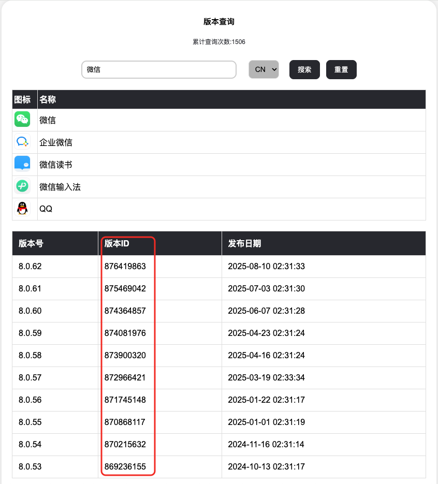
Task: Click release date 2025-07-03 02:31:30
Action: 267,288
